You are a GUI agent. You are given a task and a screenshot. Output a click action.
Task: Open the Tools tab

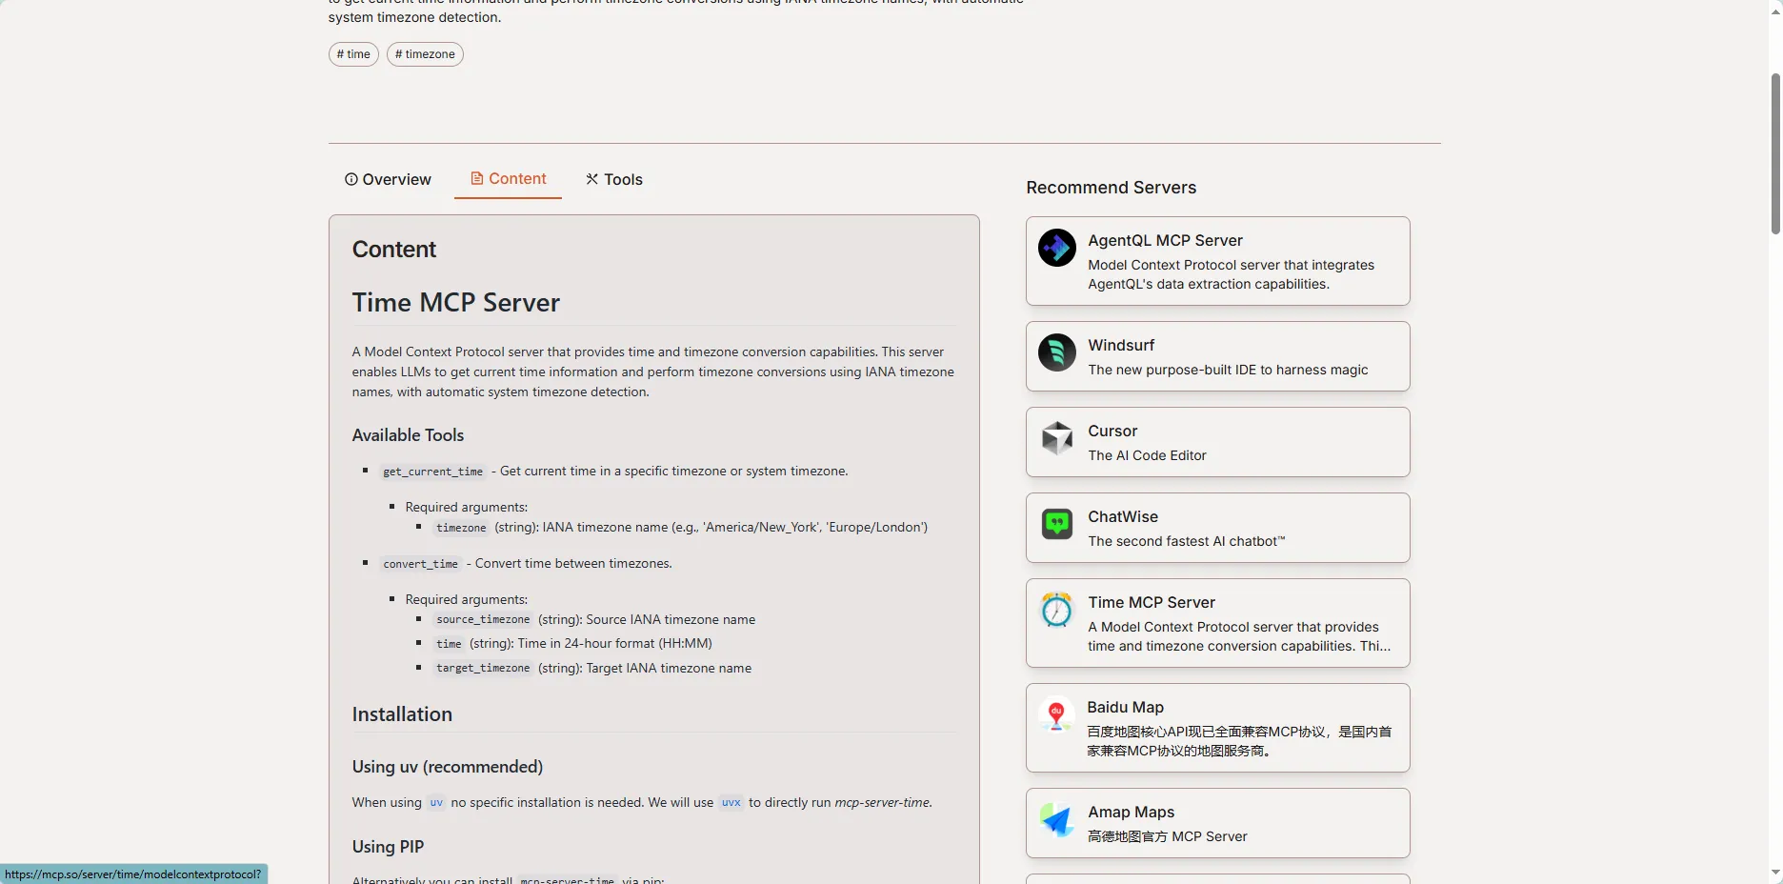coord(614,179)
